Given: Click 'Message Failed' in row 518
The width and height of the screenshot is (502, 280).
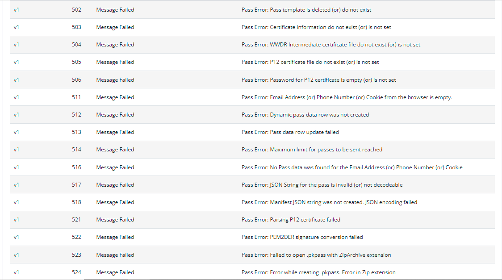Looking at the screenshot, I should click(115, 202).
